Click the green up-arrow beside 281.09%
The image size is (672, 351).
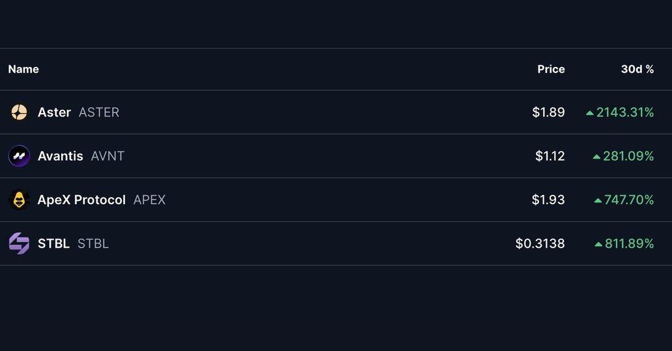[x=596, y=157]
